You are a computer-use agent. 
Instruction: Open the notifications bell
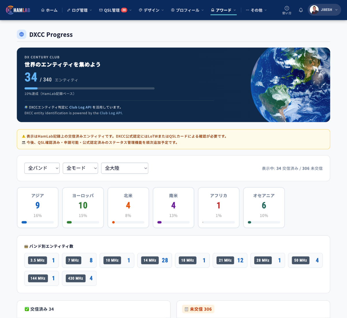[301, 10]
